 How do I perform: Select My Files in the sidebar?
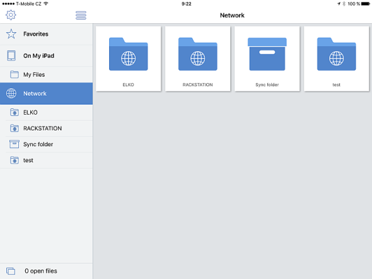click(46, 75)
